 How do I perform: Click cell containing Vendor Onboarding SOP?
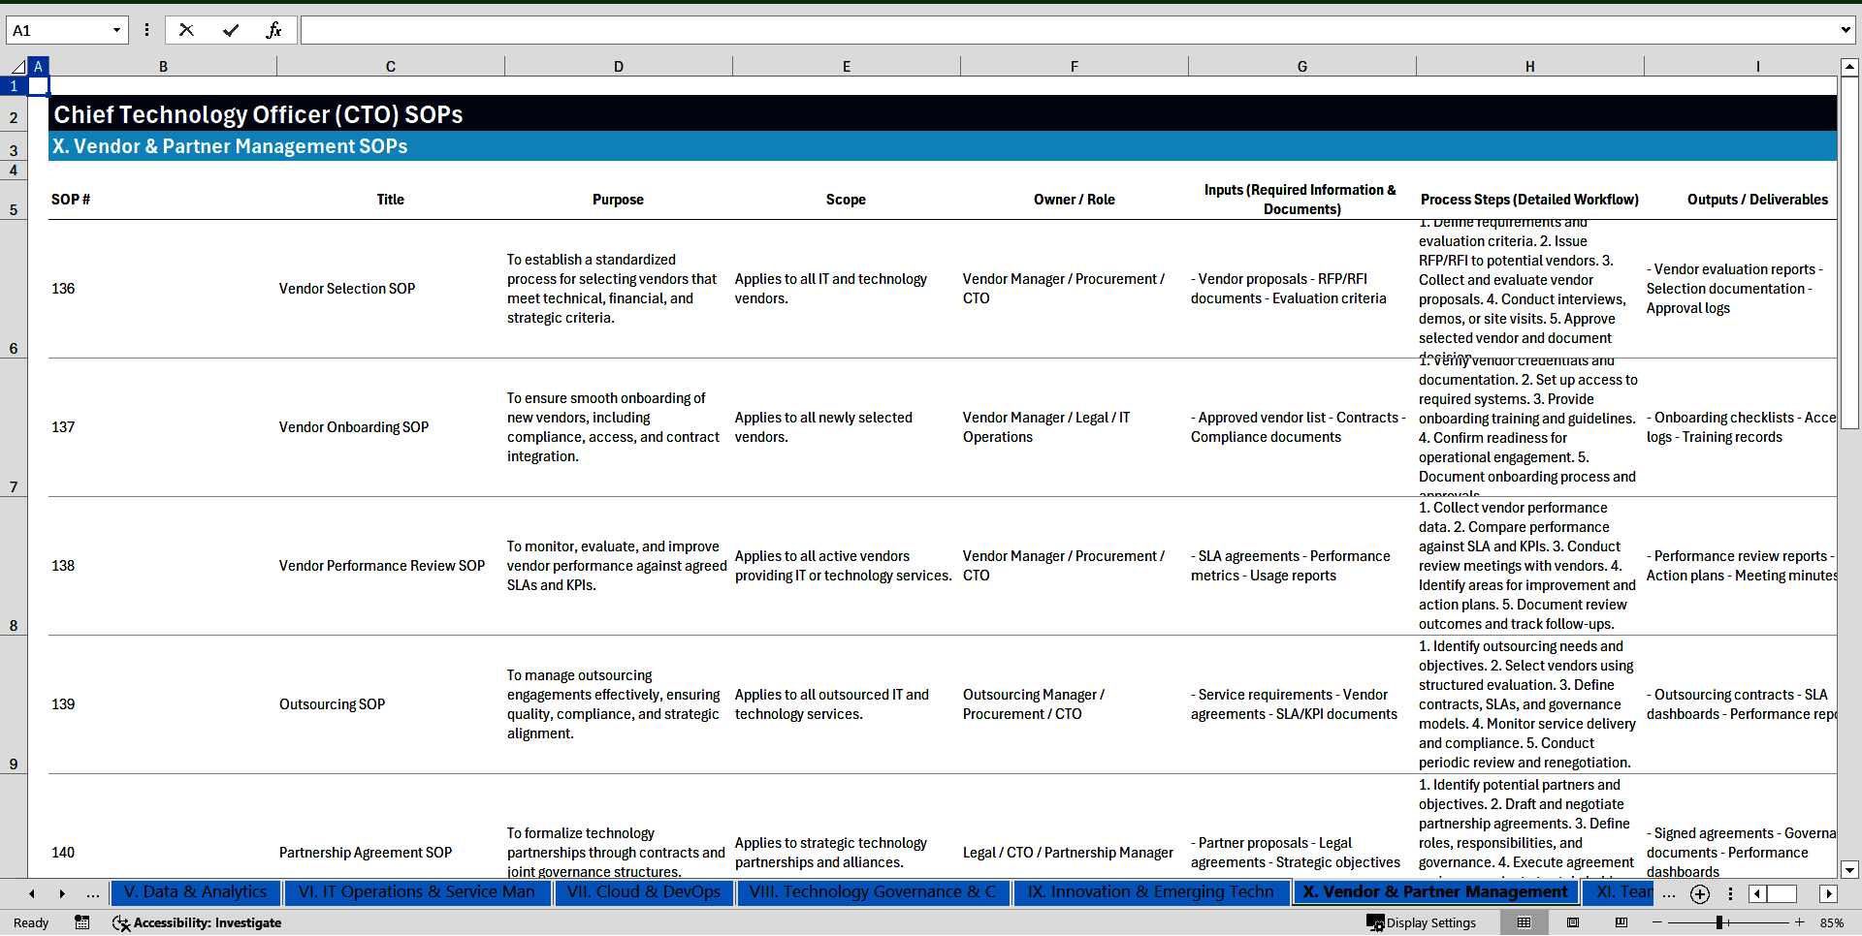354,427
